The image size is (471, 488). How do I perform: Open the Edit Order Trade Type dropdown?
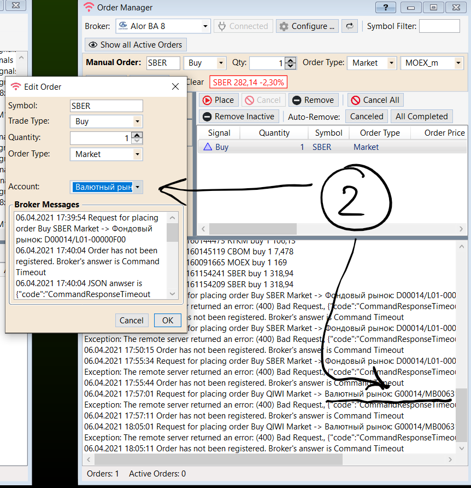click(107, 121)
